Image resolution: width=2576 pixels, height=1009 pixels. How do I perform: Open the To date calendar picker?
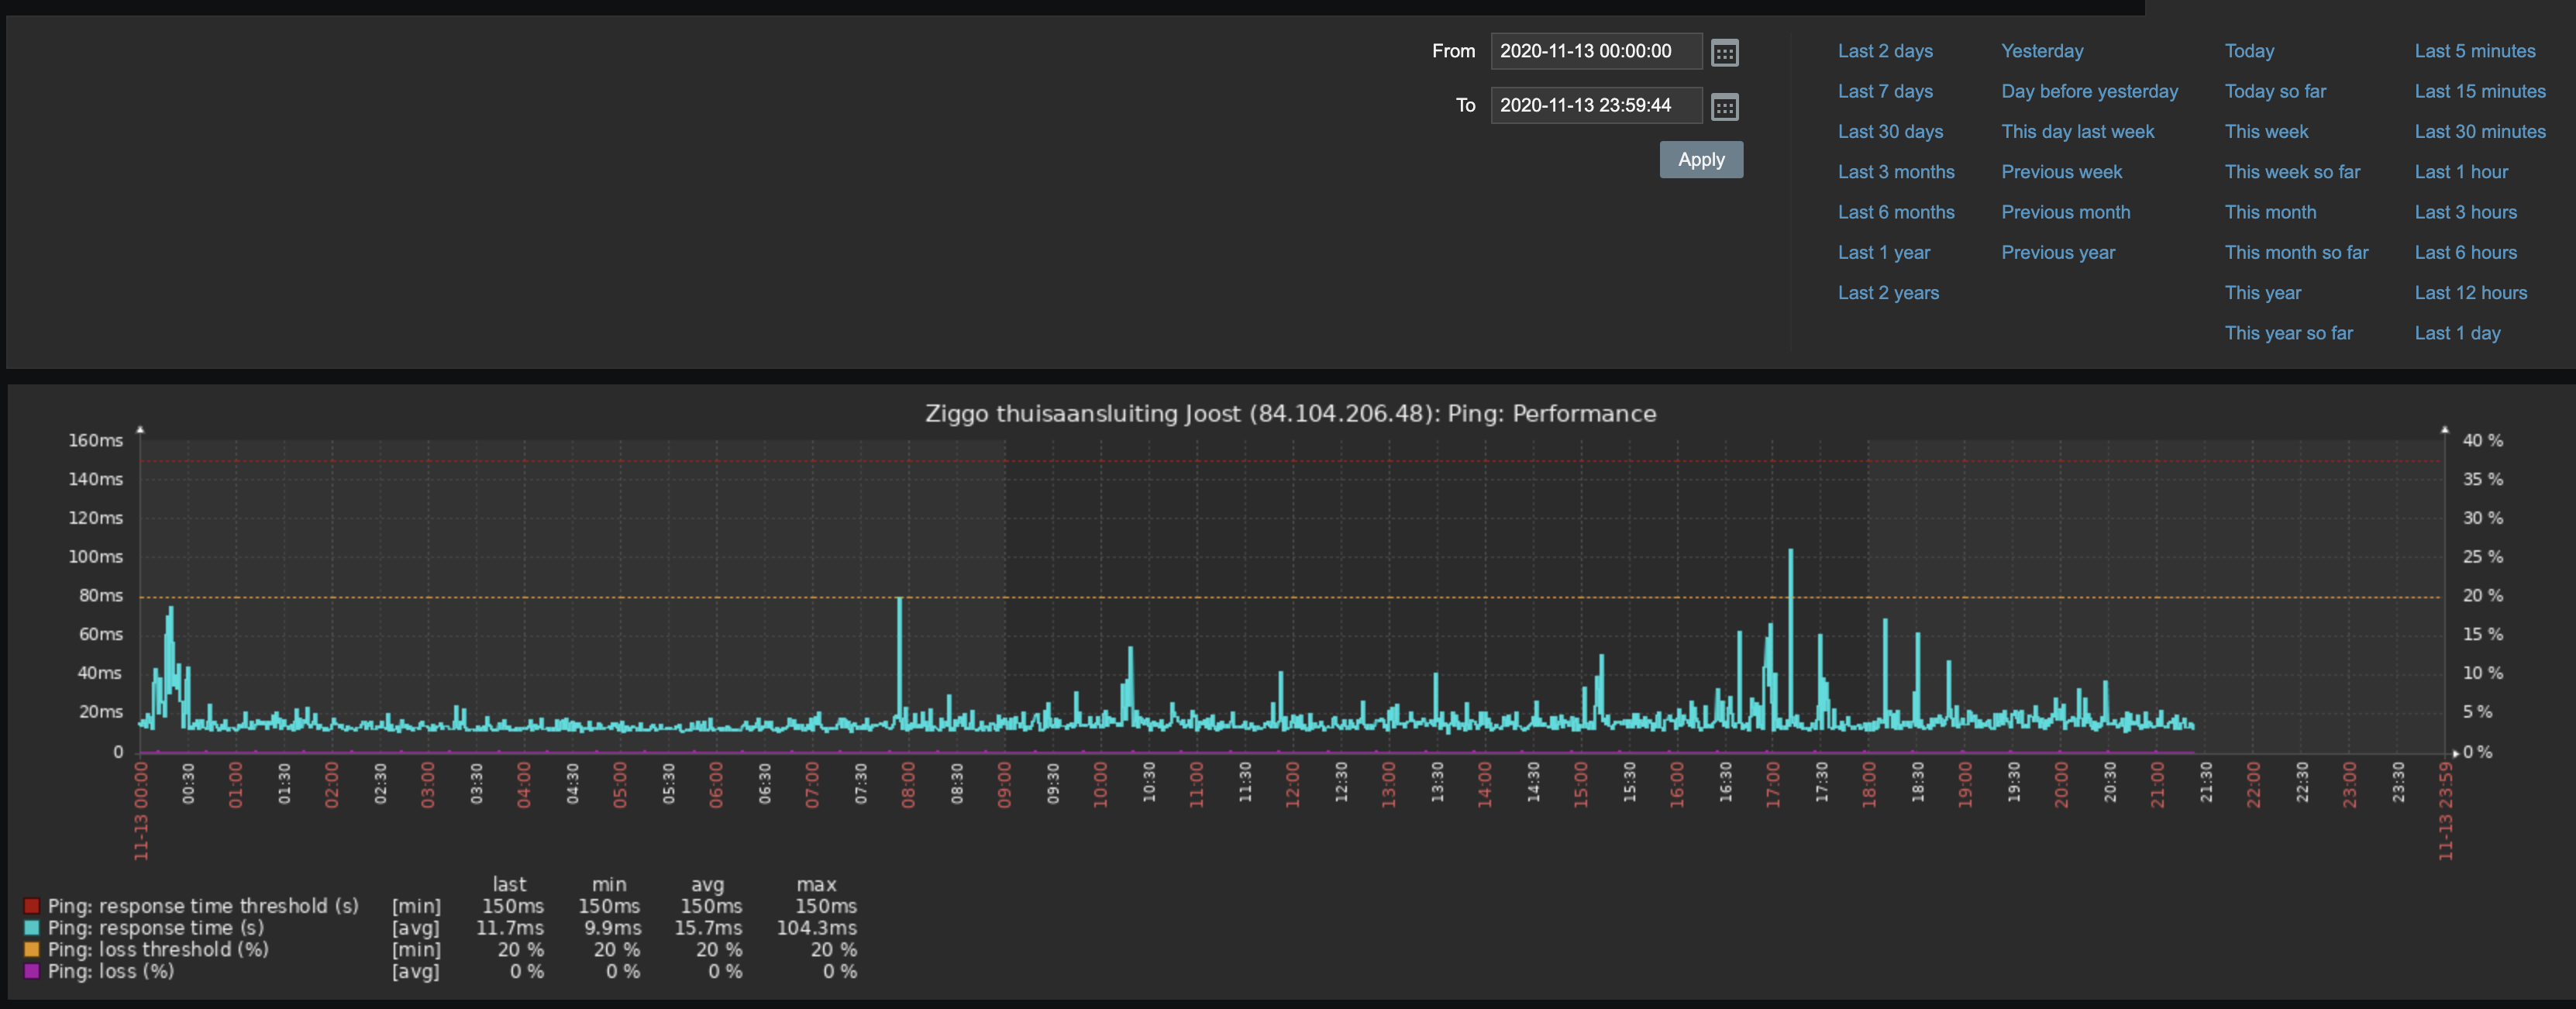pyautogui.click(x=1724, y=106)
